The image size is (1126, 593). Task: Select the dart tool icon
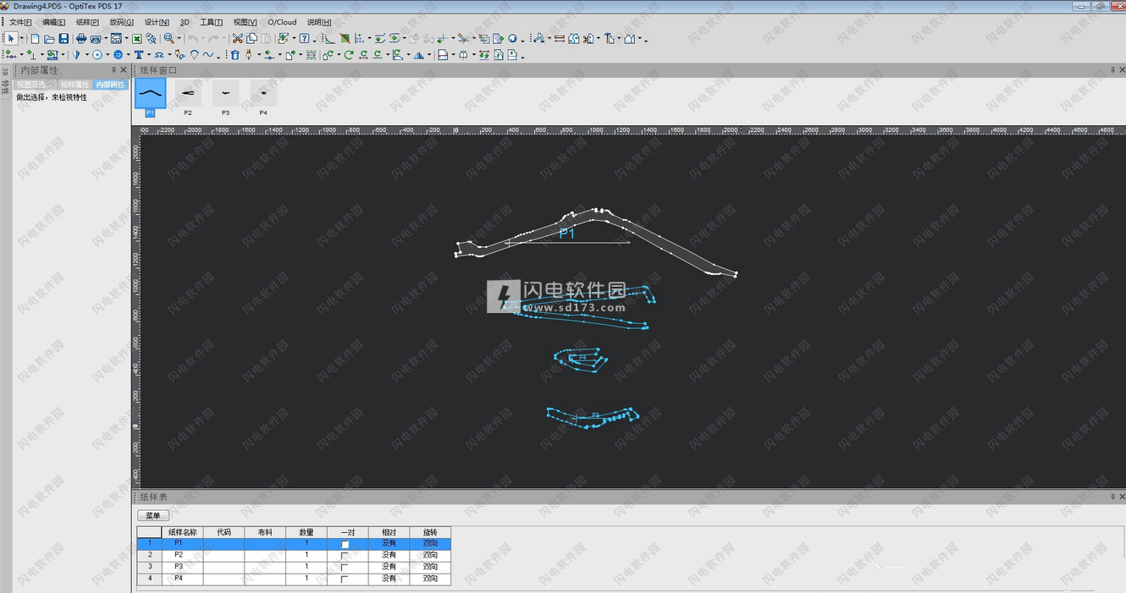tap(76, 55)
